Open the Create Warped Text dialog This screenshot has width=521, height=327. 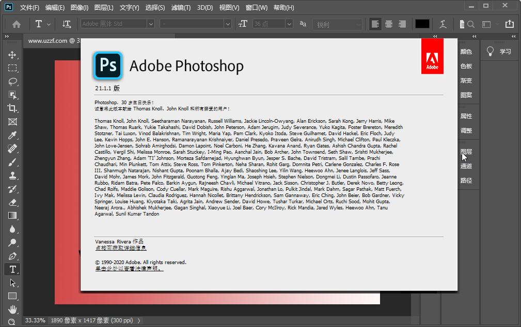443,23
